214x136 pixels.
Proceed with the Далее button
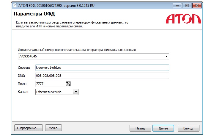pos(163,128)
